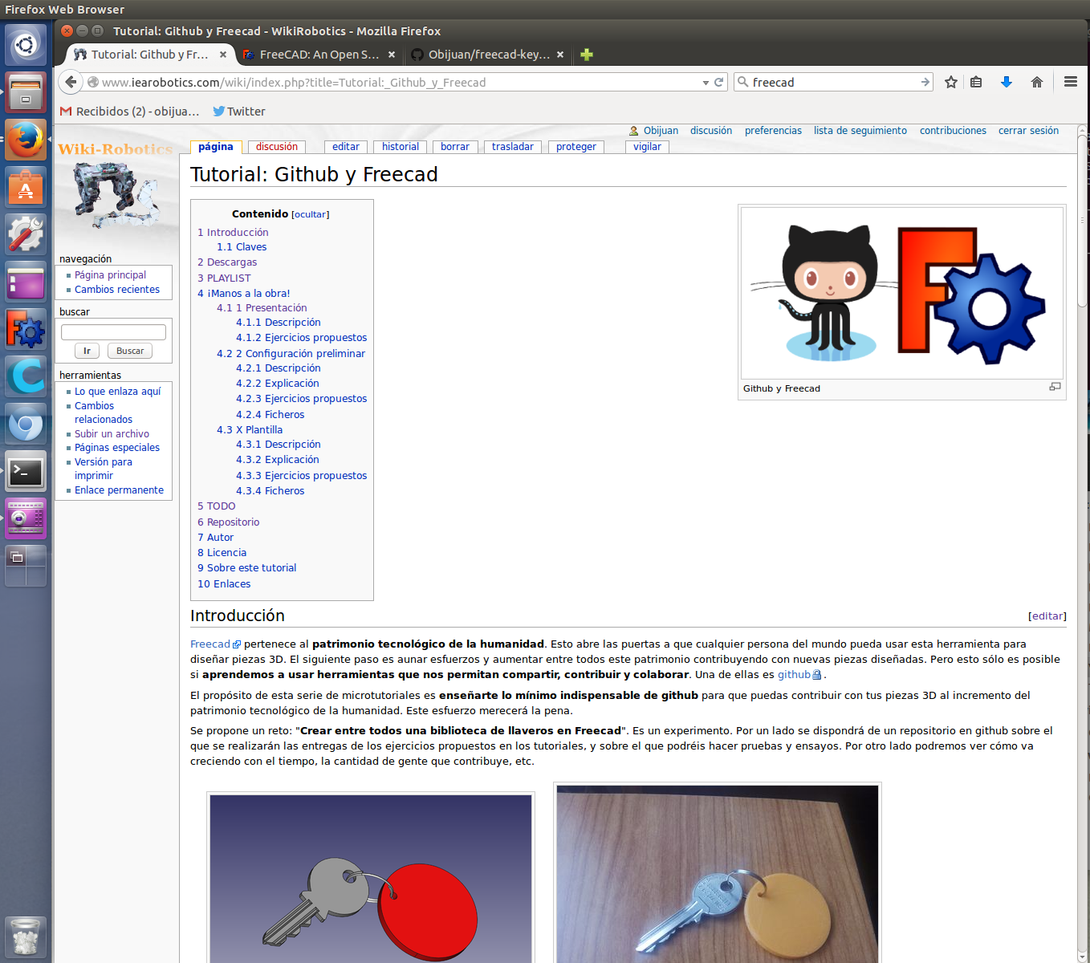Open the downloads arrow icon
1090x963 pixels.
[x=1007, y=82]
